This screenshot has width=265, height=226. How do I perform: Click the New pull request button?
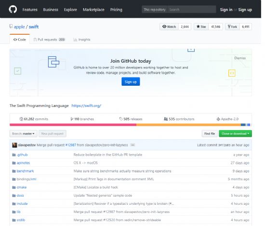point(53,133)
